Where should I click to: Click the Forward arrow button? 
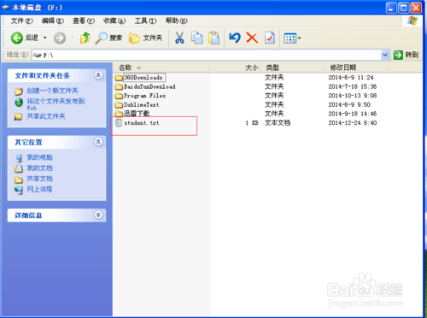tap(60, 38)
